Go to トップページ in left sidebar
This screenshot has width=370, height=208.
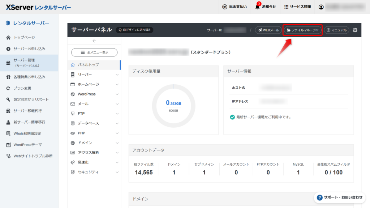coord(24,38)
